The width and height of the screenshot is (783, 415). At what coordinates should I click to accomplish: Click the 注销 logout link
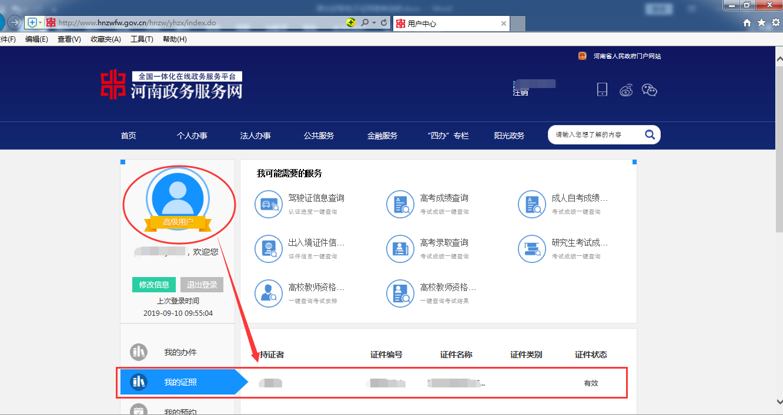point(520,93)
